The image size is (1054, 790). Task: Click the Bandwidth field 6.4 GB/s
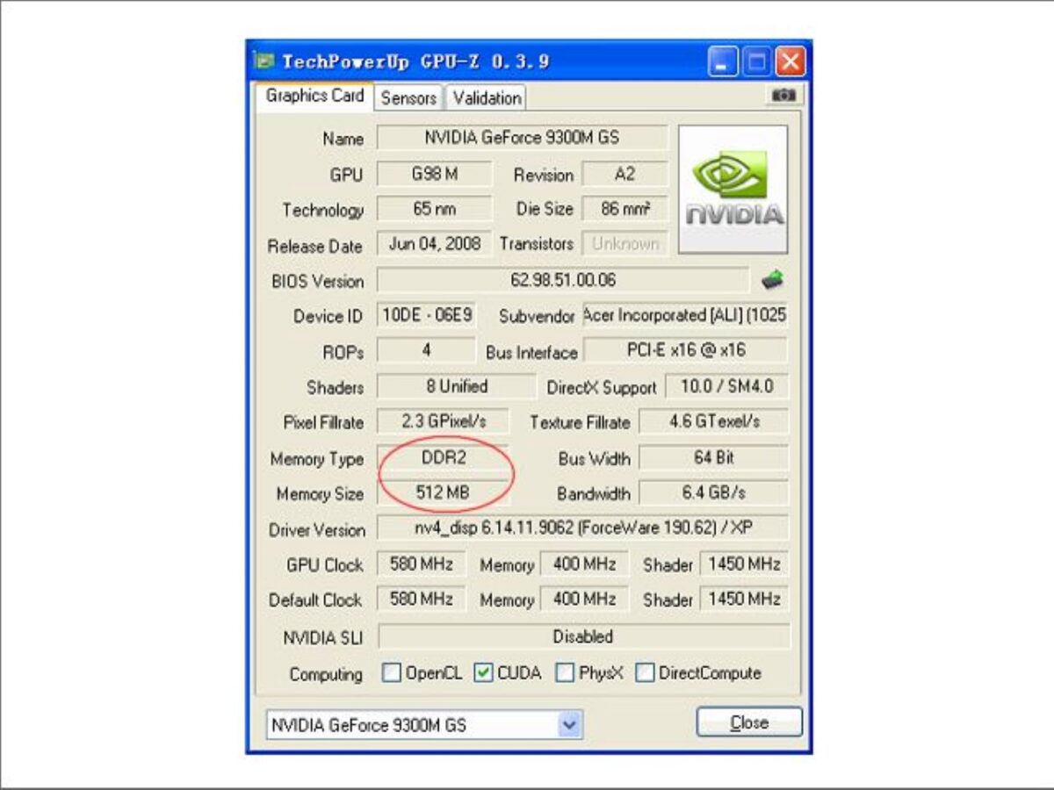click(x=713, y=493)
